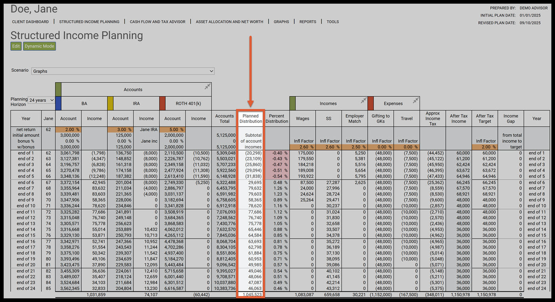Edit the Employer Match 2.50 % inflation field

354,147
